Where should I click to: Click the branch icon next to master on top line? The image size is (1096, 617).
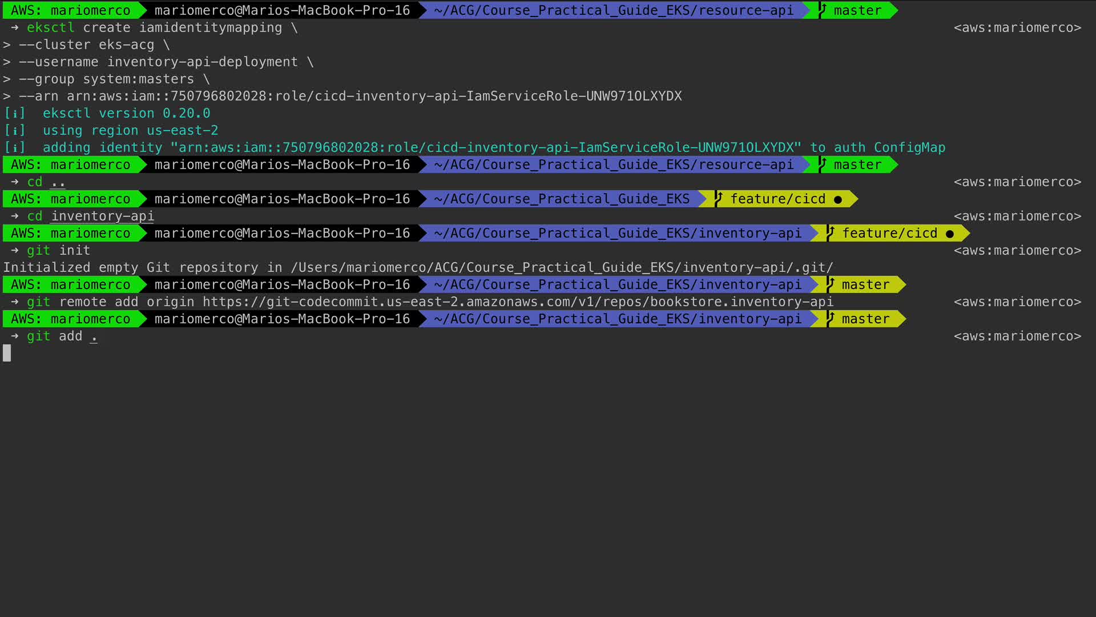point(823,10)
